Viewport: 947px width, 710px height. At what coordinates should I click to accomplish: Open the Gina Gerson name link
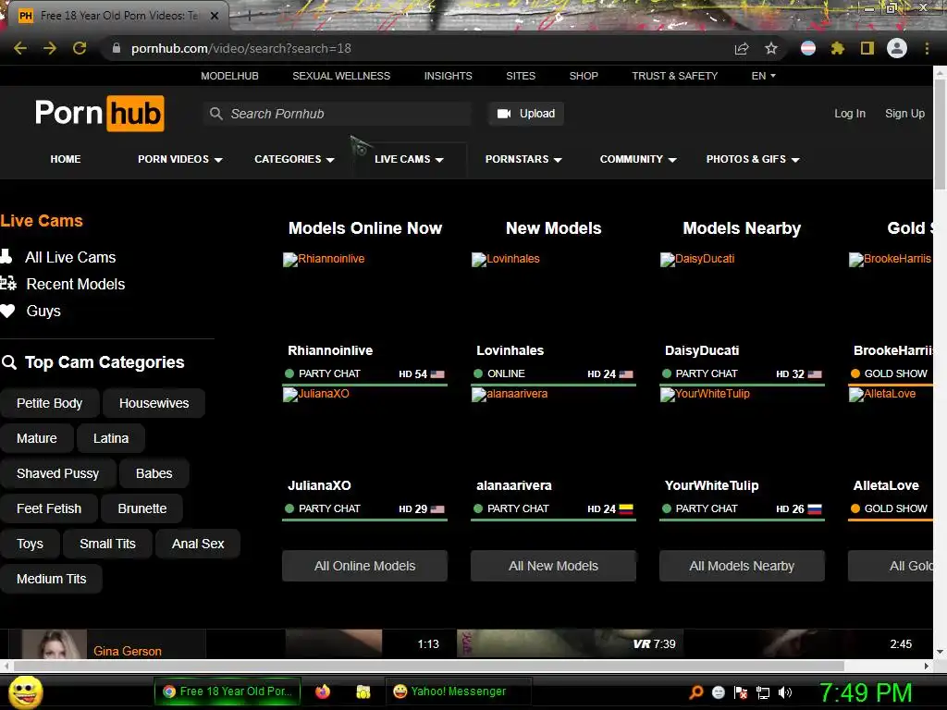128,651
